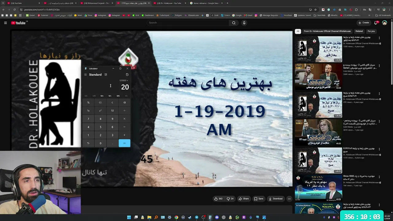Click the x squared key
This screenshot has height=221, width=393.
tap(100, 110)
